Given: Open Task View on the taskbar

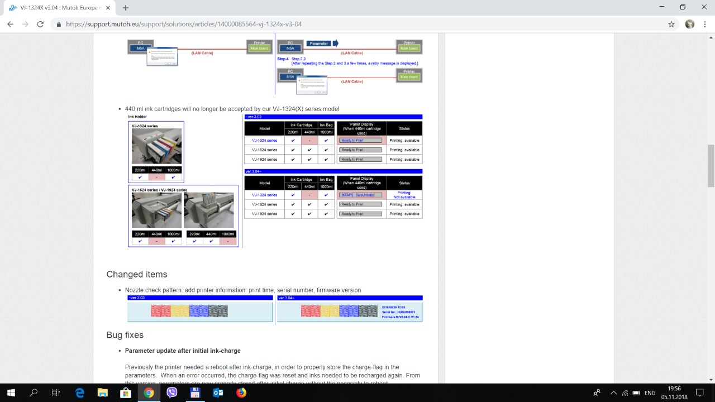Looking at the screenshot, I should (56, 393).
